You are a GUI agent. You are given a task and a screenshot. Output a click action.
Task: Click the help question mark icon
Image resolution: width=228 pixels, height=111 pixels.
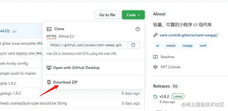tap(138, 29)
